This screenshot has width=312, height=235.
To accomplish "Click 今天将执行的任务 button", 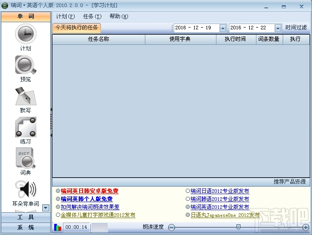I will tap(76, 28).
